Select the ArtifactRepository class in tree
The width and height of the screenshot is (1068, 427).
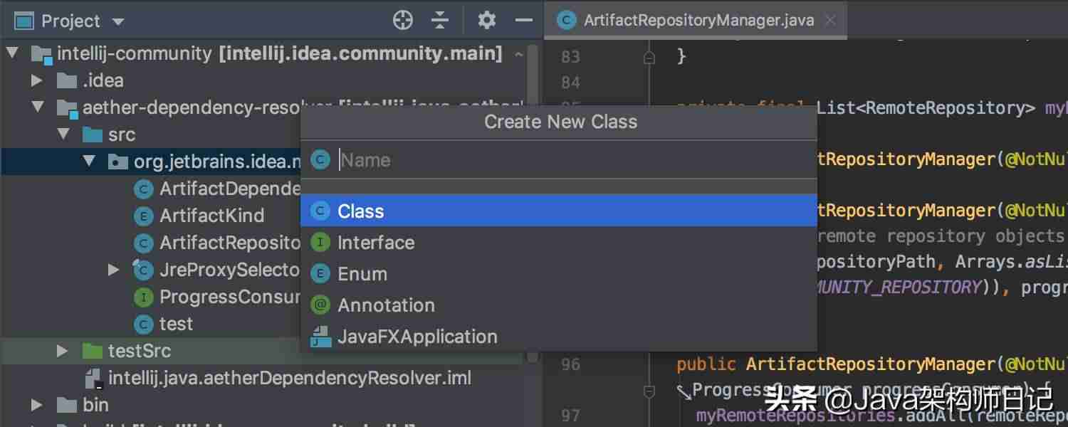[229, 243]
